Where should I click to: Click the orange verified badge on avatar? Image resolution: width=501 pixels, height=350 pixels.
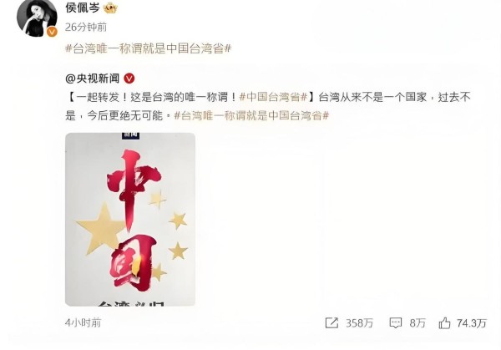[x=52, y=32]
